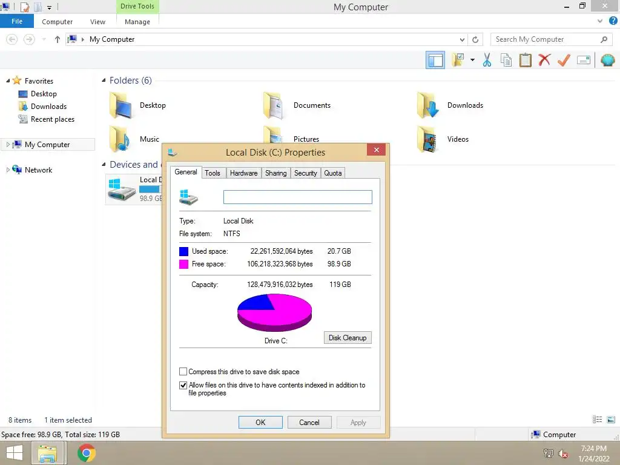This screenshot has height=465, width=620.
Task: Click the drive label text field
Action: click(x=298, y=197)
